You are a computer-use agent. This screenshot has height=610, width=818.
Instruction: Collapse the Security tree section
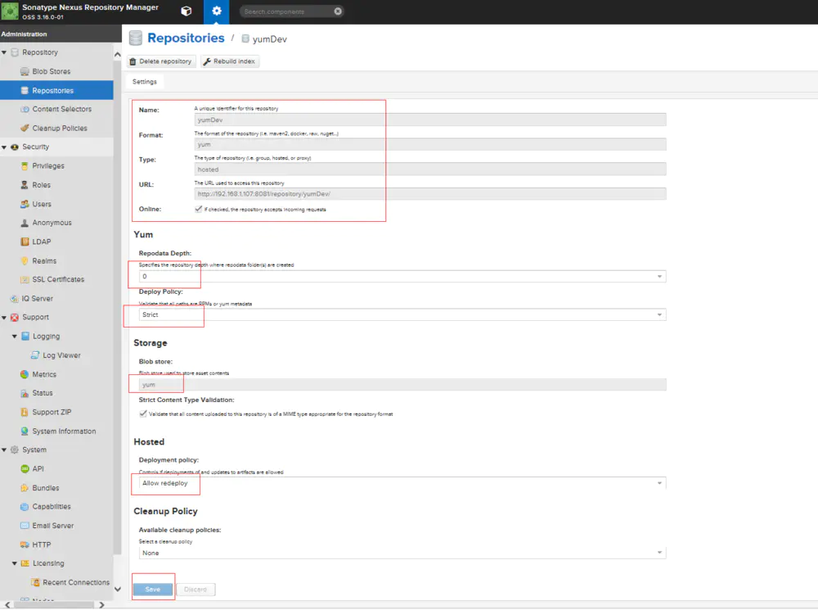[x=4, y=147]
